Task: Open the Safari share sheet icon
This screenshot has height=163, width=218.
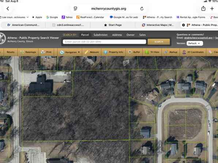Action: pyautogui.click(x=203, y=8)
